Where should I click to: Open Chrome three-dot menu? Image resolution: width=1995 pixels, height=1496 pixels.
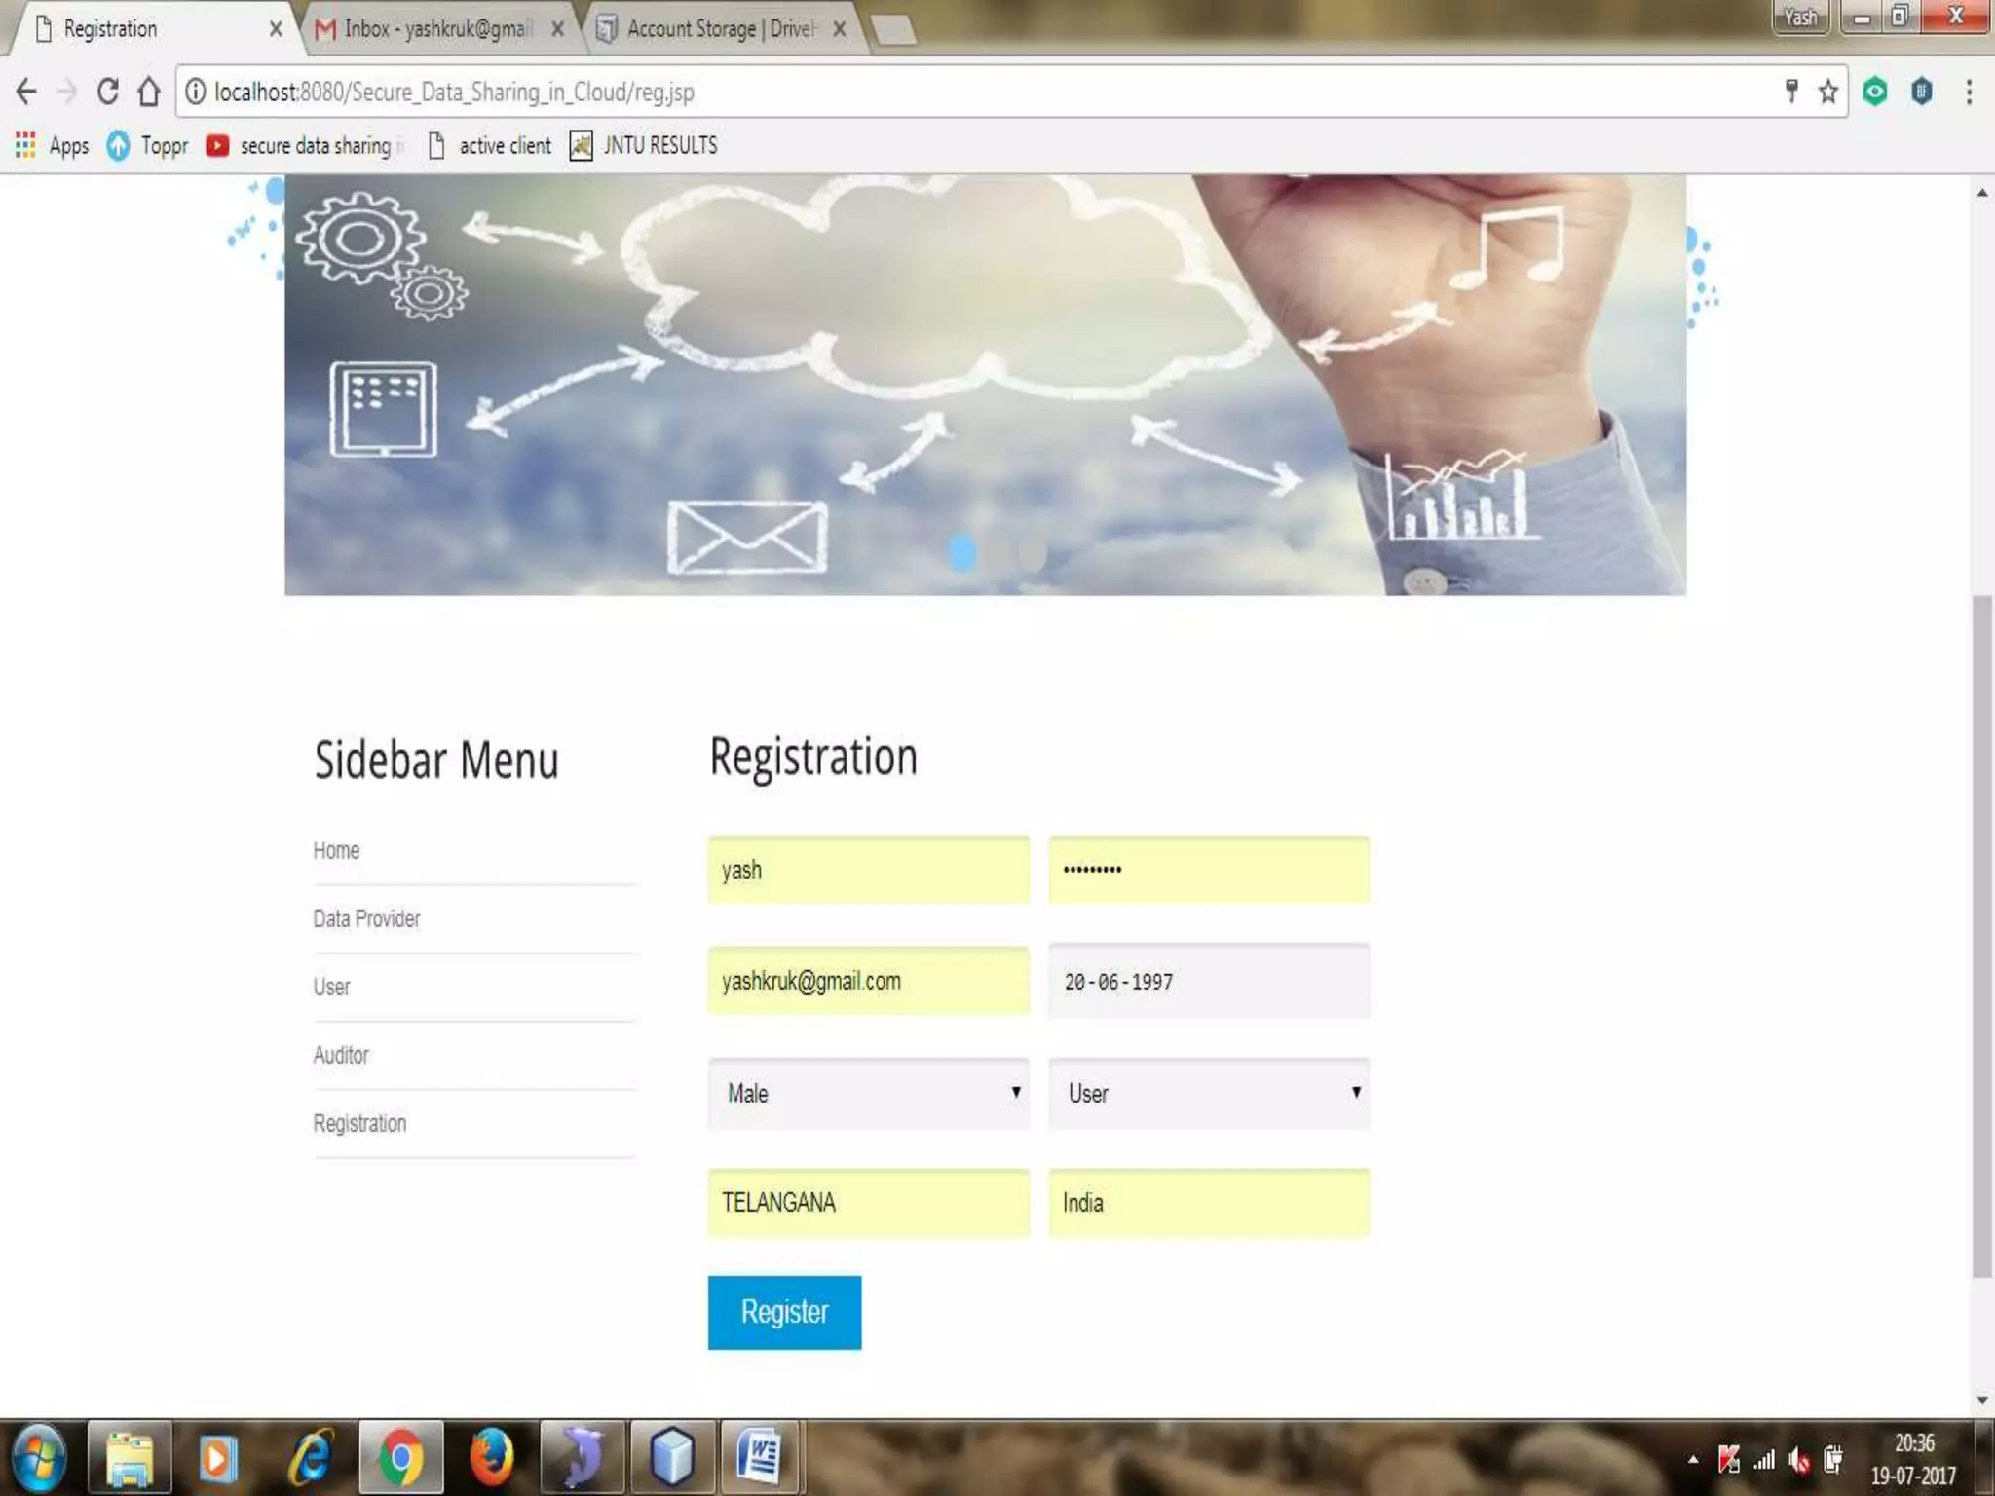pyautogui.click(x=1969, y=92)
